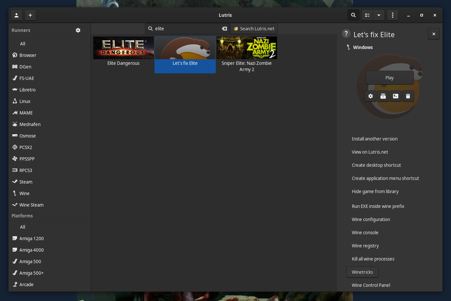The width and height of the screenshot is (451, 301).
Task: Click Hide game from library
Action: [375, 191]
